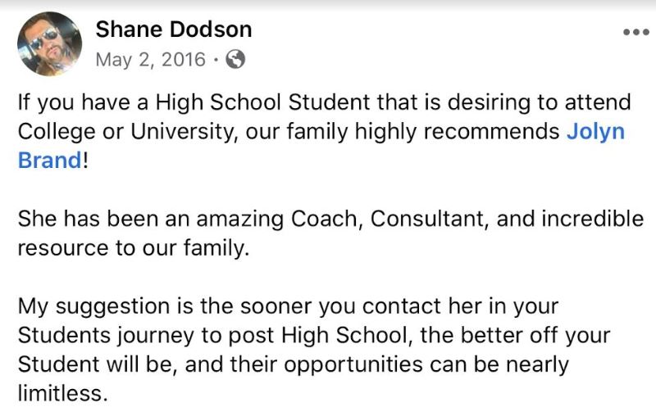Click the globe public audience icon

click(235, 59)
